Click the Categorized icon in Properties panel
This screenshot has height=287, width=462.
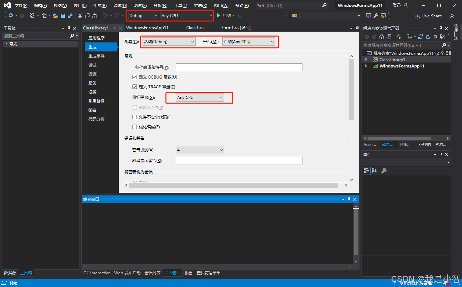coord(367,171)
